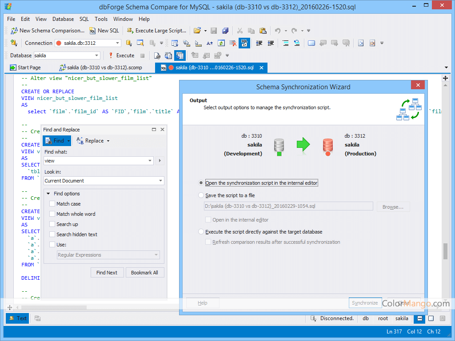Click the decrease indent icon

click(x=259, y=43)
